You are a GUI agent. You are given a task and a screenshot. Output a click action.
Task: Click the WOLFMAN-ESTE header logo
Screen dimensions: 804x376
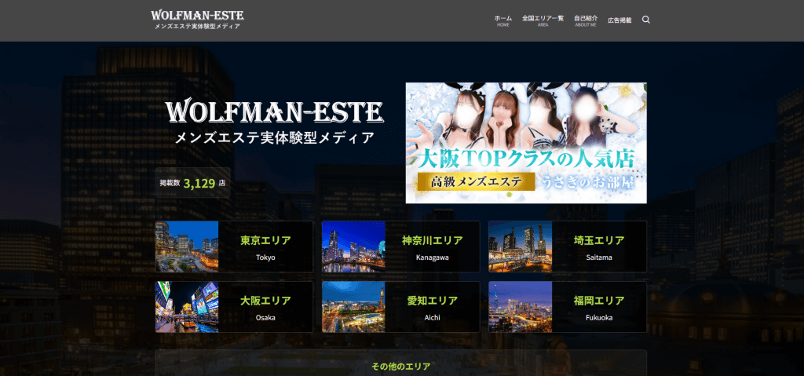pos(197,20)
